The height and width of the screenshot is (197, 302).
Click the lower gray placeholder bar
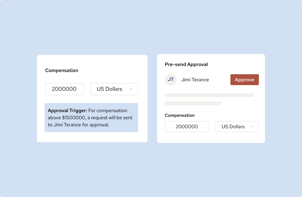tap(193, 103)
